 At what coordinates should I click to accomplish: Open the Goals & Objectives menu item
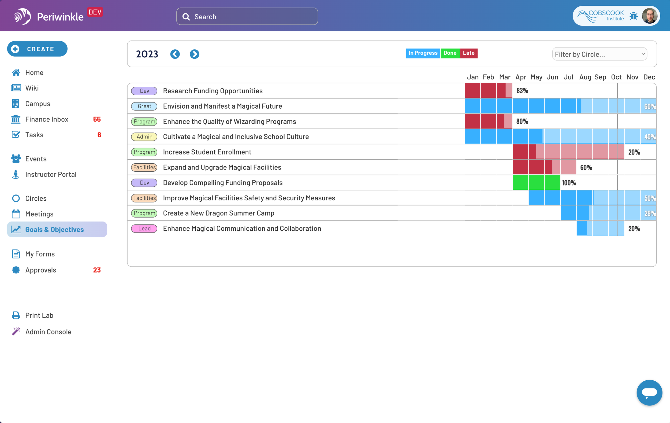[x=54, y=229]
